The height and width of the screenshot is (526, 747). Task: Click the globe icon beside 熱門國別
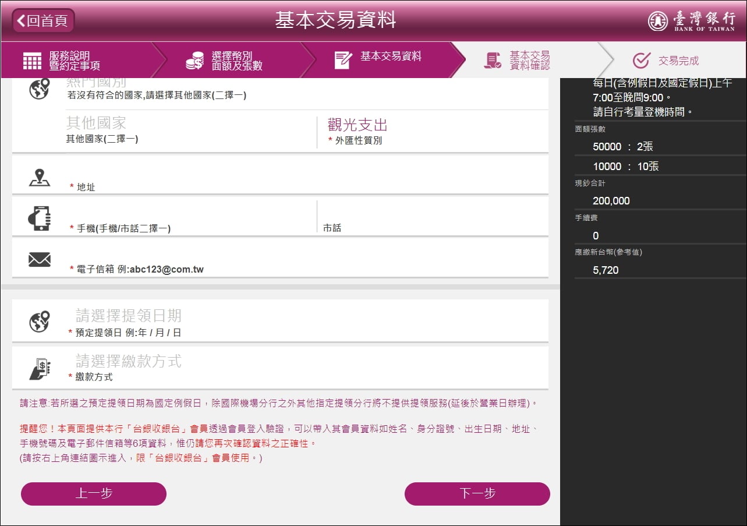[40, 89]
